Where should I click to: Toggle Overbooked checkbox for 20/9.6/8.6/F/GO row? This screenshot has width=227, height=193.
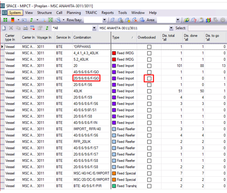click(149, 79)
